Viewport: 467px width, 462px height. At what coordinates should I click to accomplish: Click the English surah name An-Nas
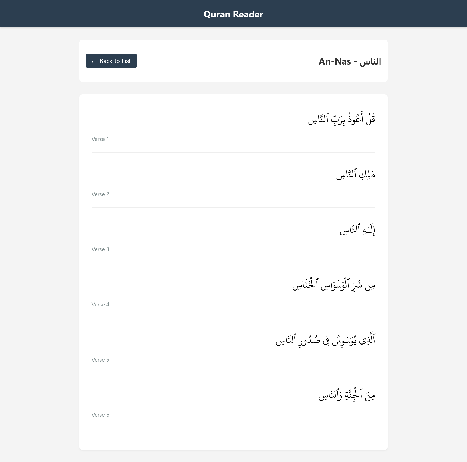[x=334, y=61]
